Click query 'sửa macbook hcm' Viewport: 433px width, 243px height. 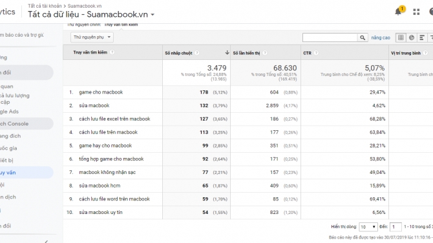tap(100, 186)
